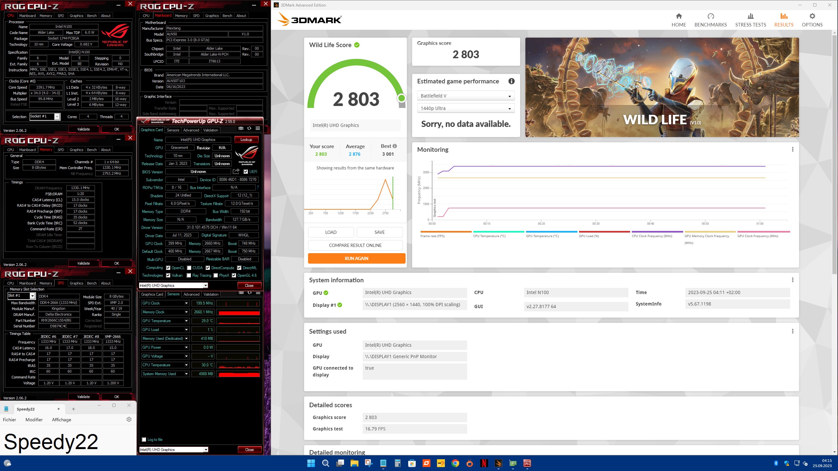
Task: Open the GPU-Z hamburger menu
Action: [258, 129]
